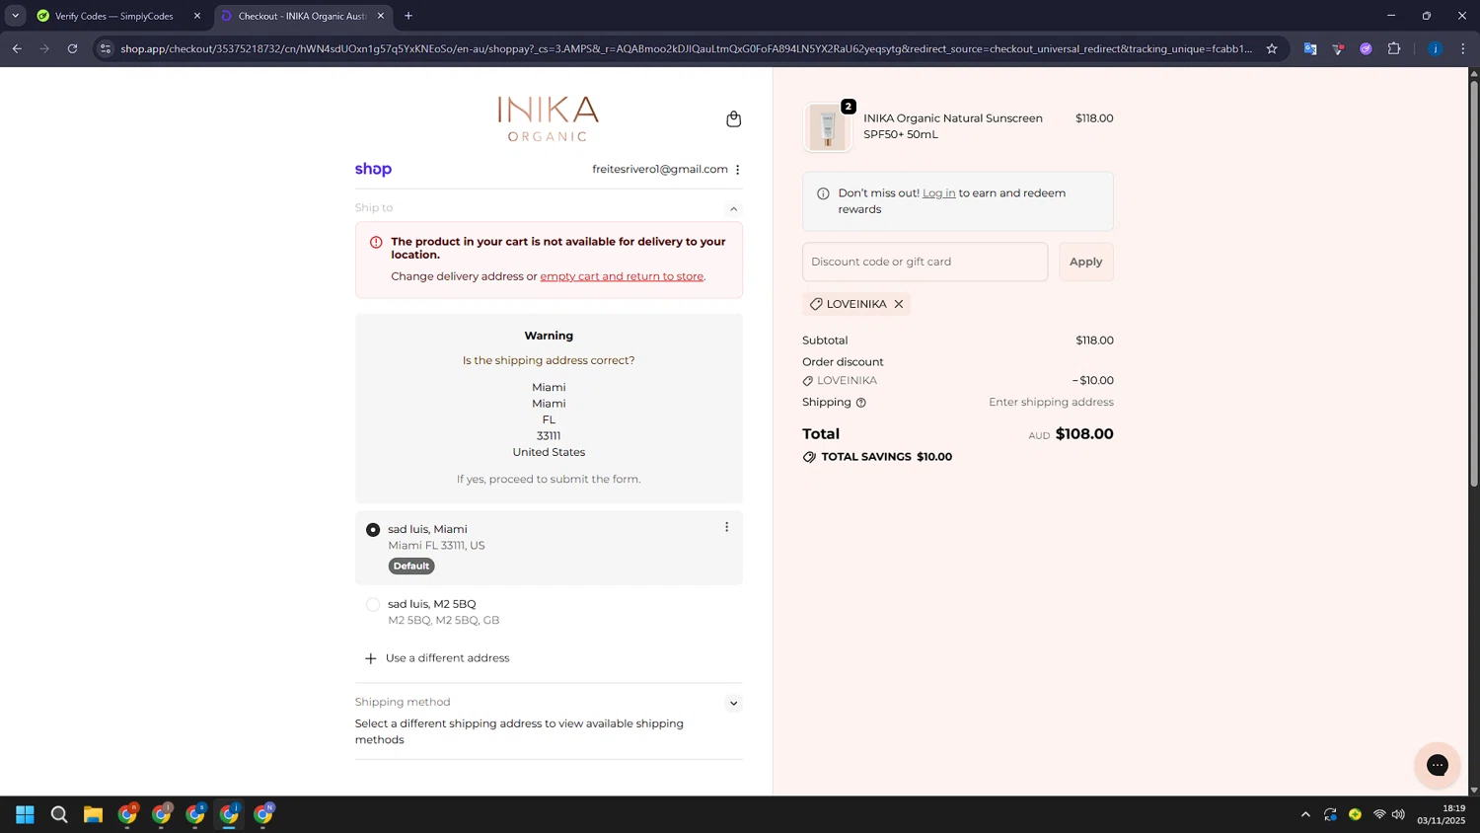Click the Shop Pay logo
Viewport: 1480px width, 833px height.
coord(373,170)
